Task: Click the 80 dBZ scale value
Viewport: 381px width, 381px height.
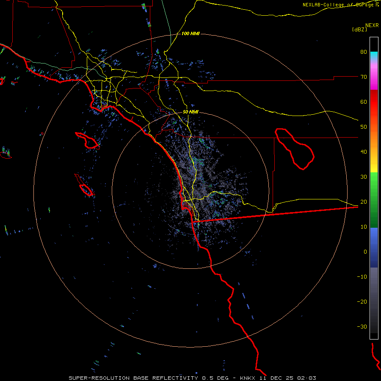Action: [x=364, y=52]
